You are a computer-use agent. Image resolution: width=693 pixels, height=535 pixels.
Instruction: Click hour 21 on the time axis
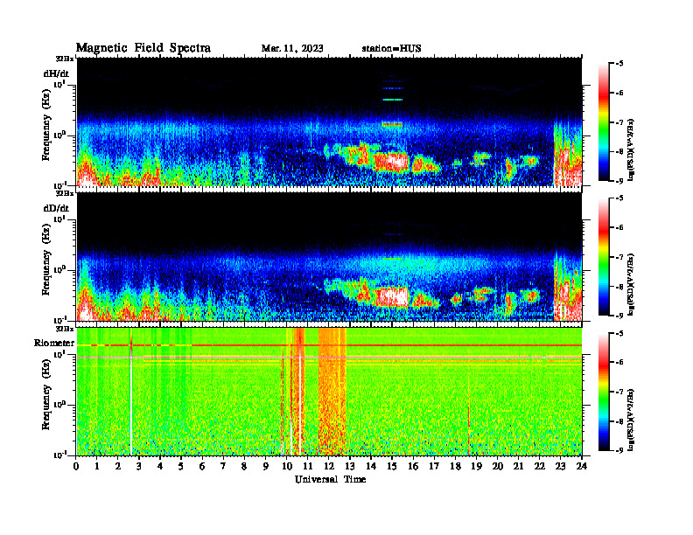click(x=518, y=467)
